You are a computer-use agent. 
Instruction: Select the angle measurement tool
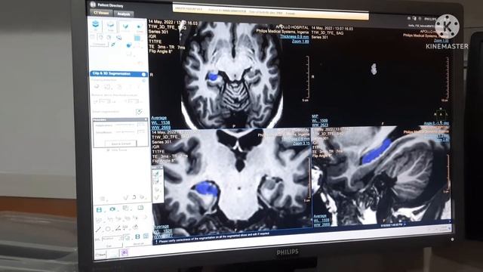point(118,228)
